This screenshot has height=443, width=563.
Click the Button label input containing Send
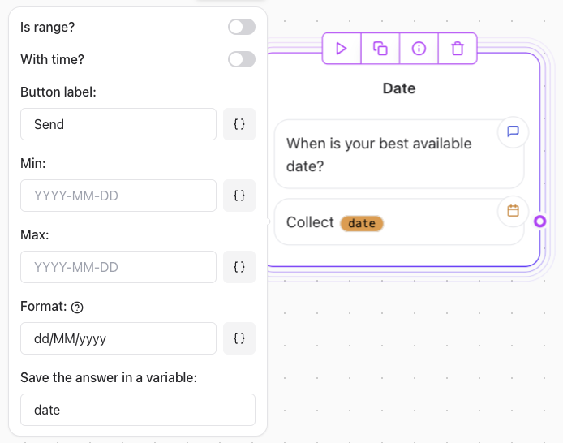(118, 124)
